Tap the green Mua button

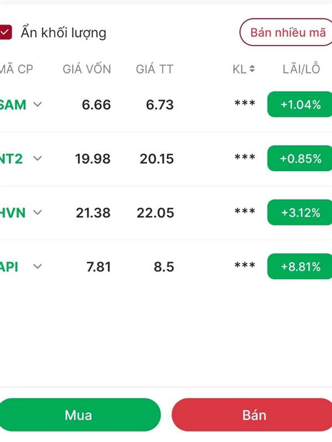pyautogui.click(x=79, y=415)
